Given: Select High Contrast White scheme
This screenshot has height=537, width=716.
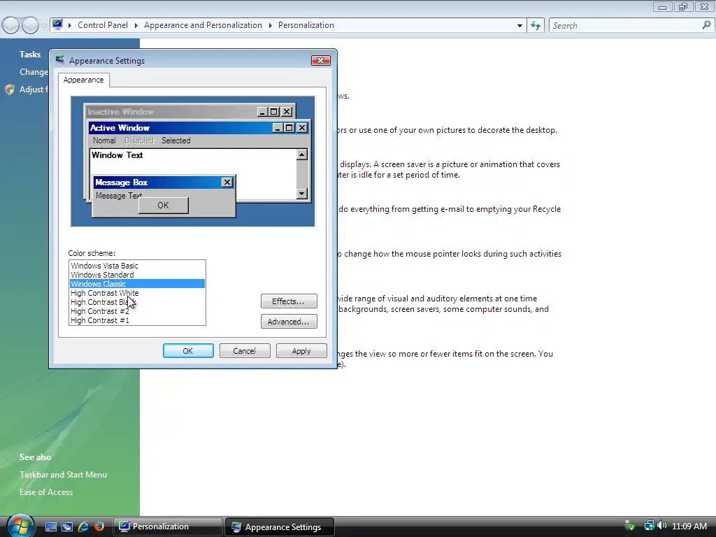Looking at the screenshot, I should [x=136, y=293].
